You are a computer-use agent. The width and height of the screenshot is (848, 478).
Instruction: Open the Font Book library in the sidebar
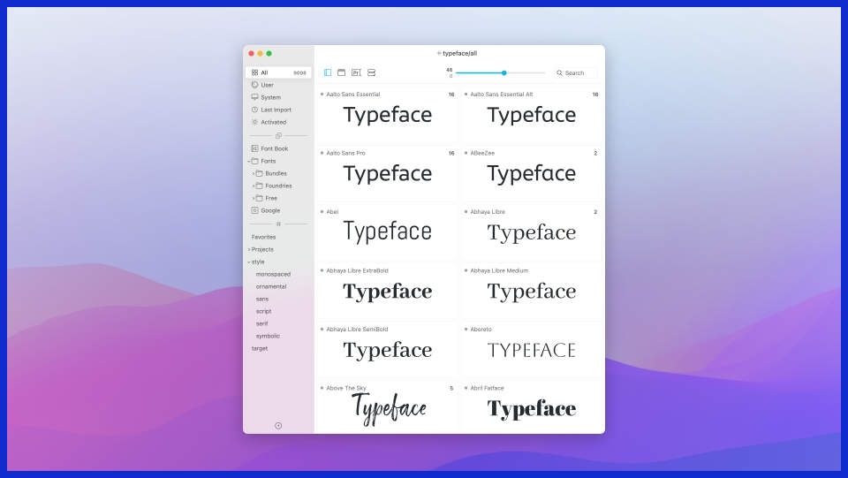pyautogui.click(x=274, y=148)
